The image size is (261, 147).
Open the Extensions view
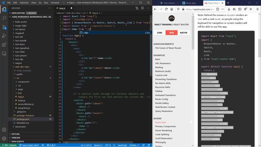click(x=4, y=45)
